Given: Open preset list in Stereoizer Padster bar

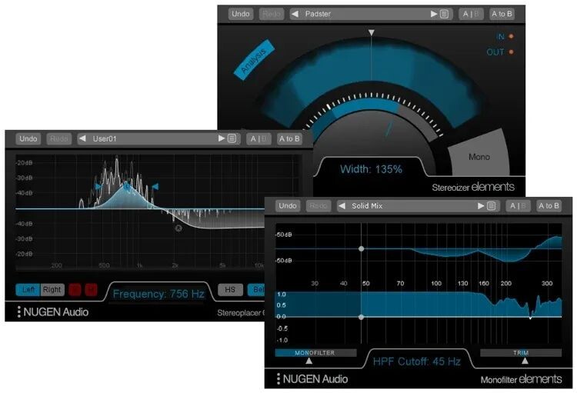Looking at the screenshot, I should tap(445, 14).
